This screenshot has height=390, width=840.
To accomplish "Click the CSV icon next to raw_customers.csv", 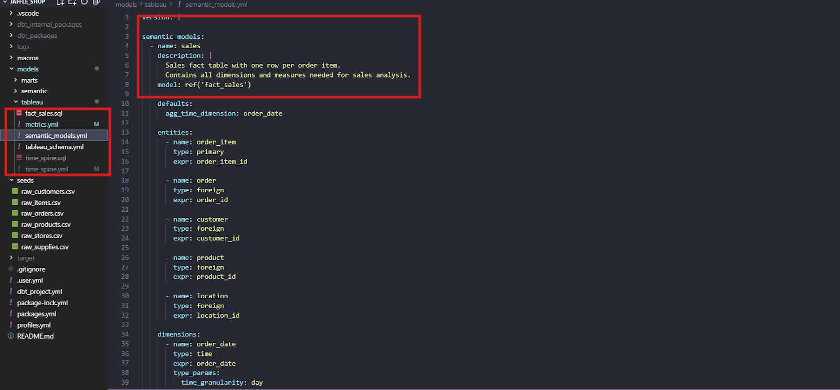I will [15, 191].
